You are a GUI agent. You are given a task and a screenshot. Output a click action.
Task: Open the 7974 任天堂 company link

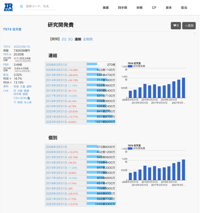coord(12,29)
